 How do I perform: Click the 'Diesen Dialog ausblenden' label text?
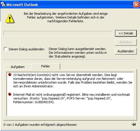[x=26, y=49]
